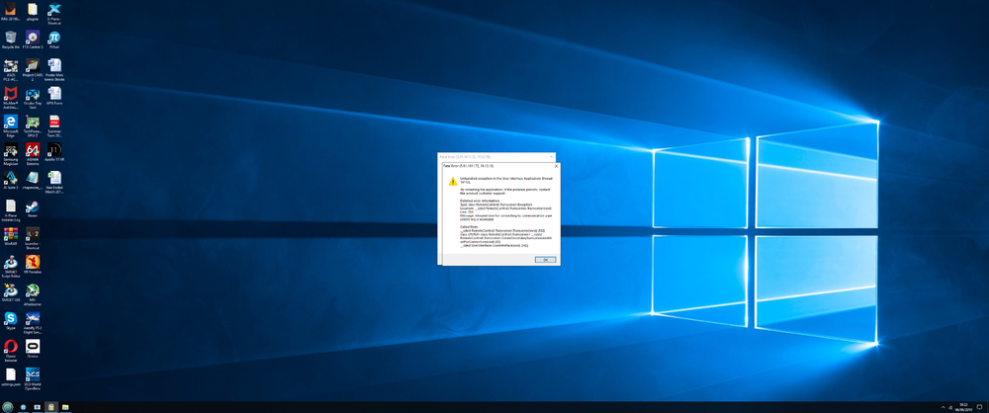Open the WinRAR desktop shortcut

click(11, 234)
